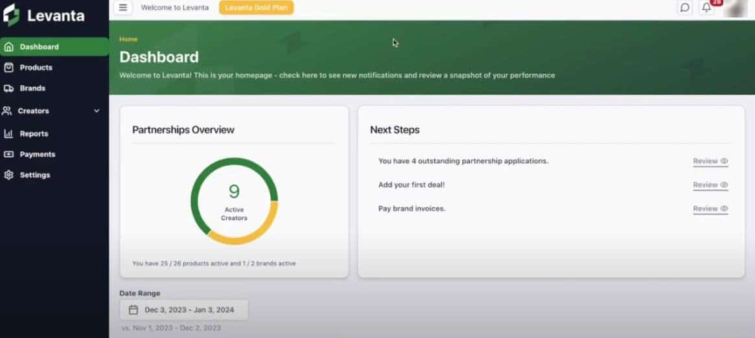The height and width of the screenshot is (338, 755).
Task: Select Dashboard in the sidebar
Action: pos(39,47)
